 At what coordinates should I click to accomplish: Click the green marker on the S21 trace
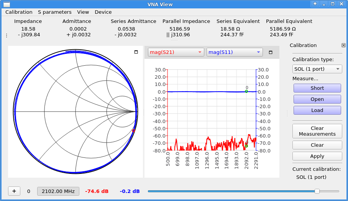246,146
